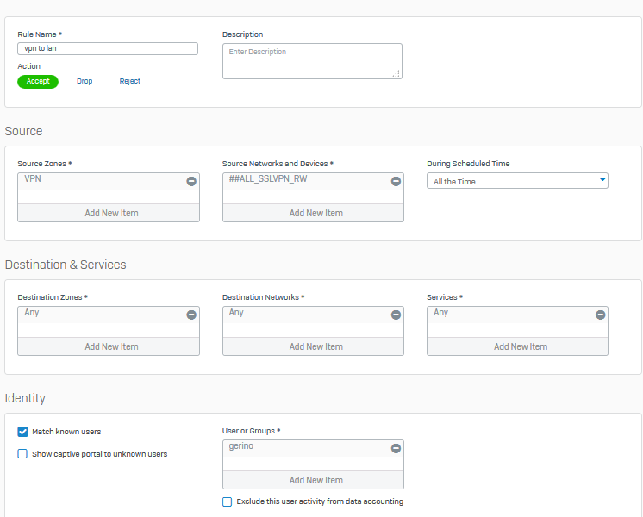643x517 pixels.
Task: Add New Item to Destination Zones
Action: [111, 346]
